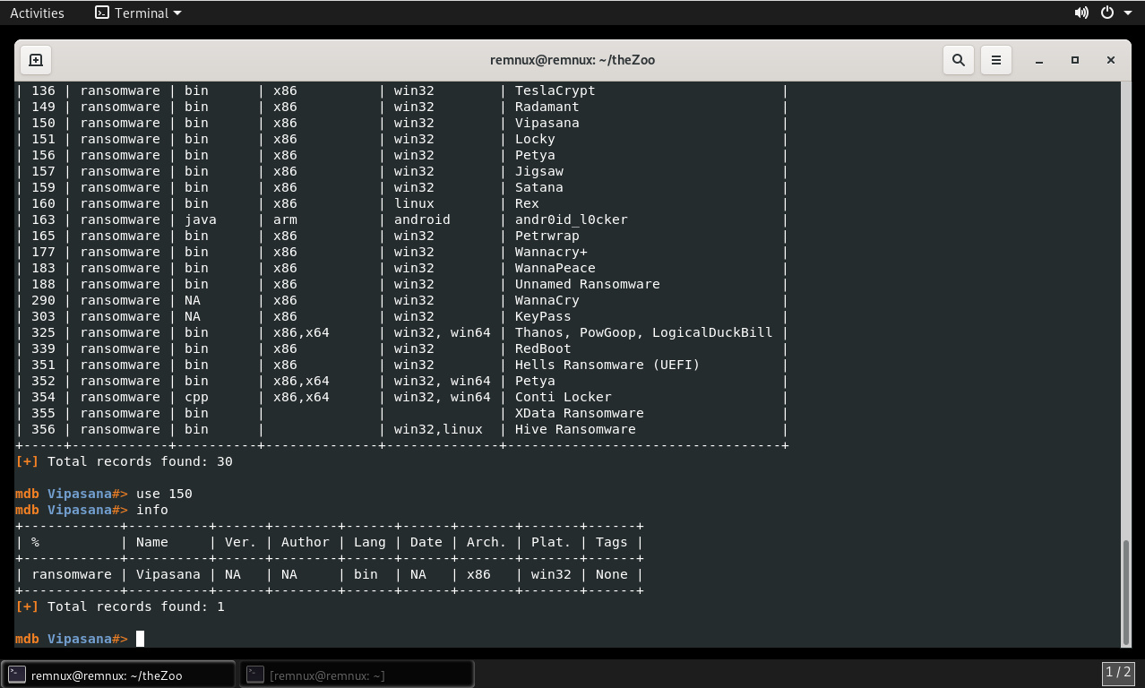Switch to [remnux@remnux: ~] taskbar window
This screenshot has width=1145, height=688.
tap(356, 675)
